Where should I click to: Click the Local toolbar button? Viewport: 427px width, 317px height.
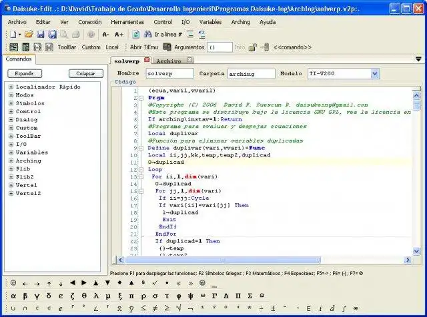[112, 47]
